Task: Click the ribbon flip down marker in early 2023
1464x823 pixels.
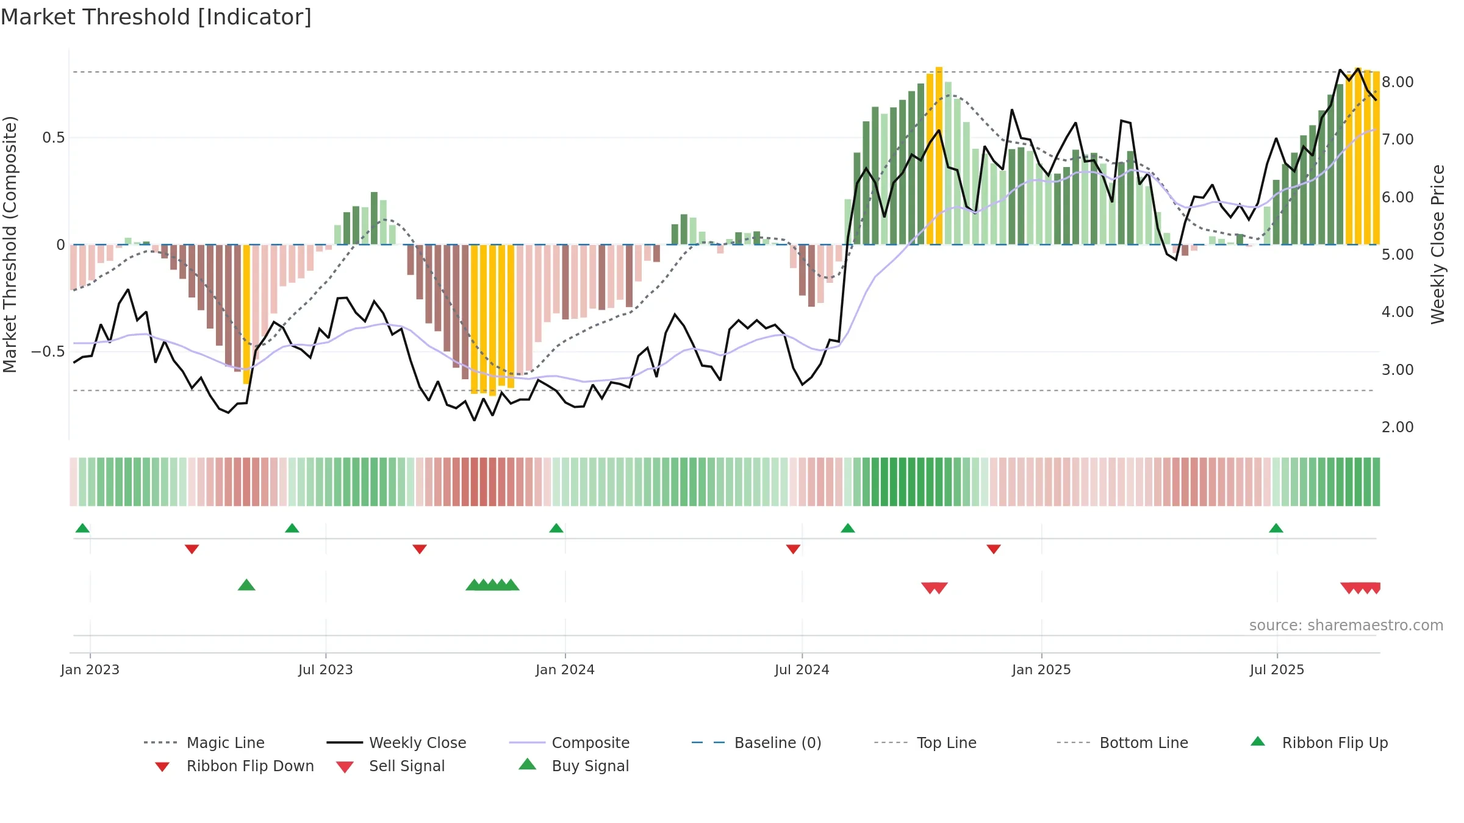Action: tap(192, 549)
